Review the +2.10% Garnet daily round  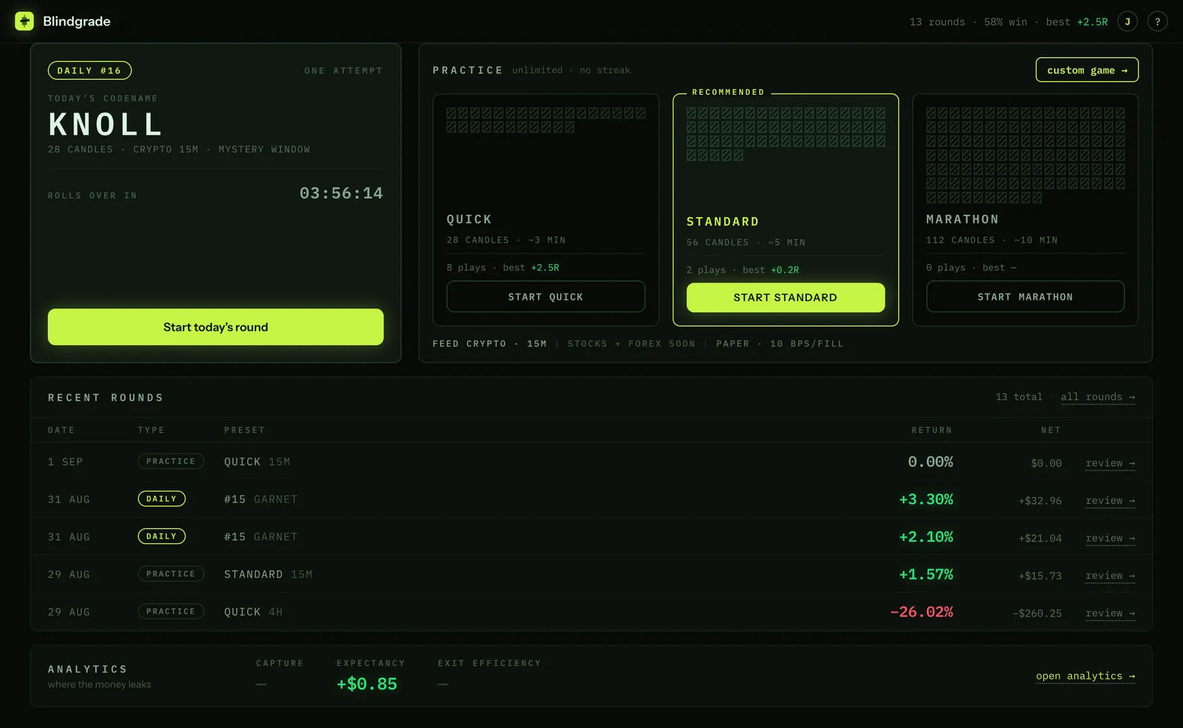pos(1110,538)
